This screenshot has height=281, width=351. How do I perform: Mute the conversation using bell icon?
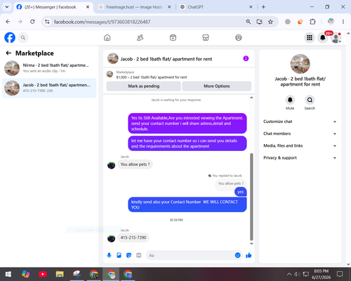[x=290, y=100]
